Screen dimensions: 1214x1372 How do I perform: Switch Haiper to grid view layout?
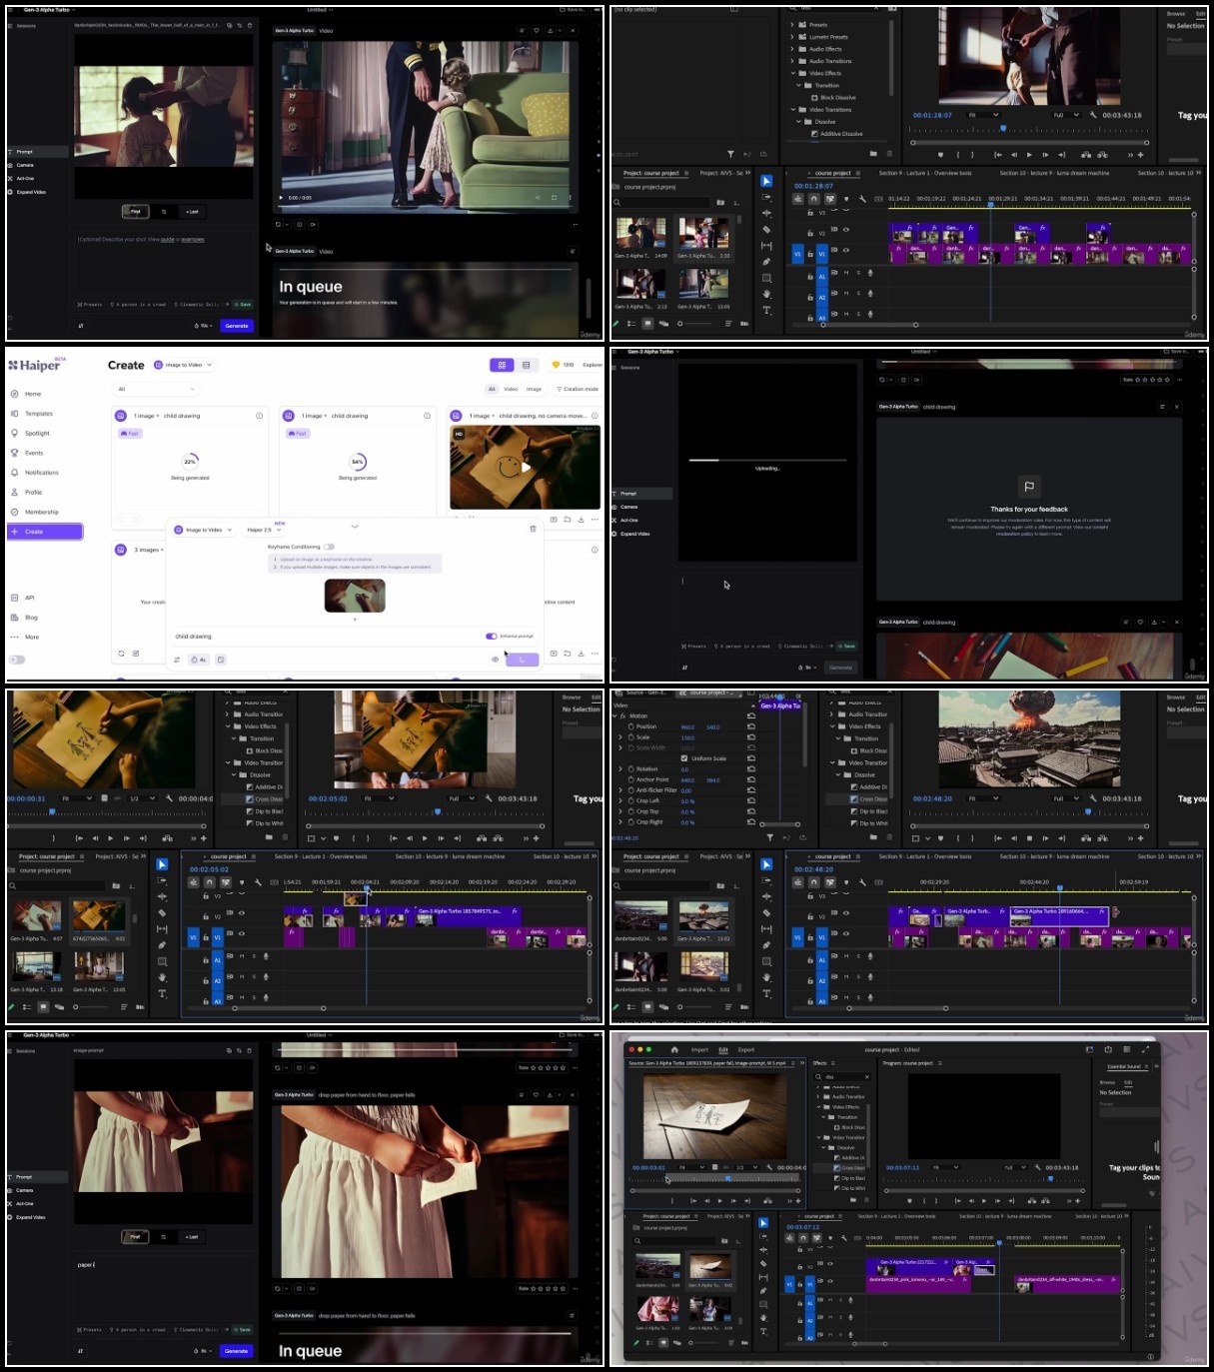[502, 365]
